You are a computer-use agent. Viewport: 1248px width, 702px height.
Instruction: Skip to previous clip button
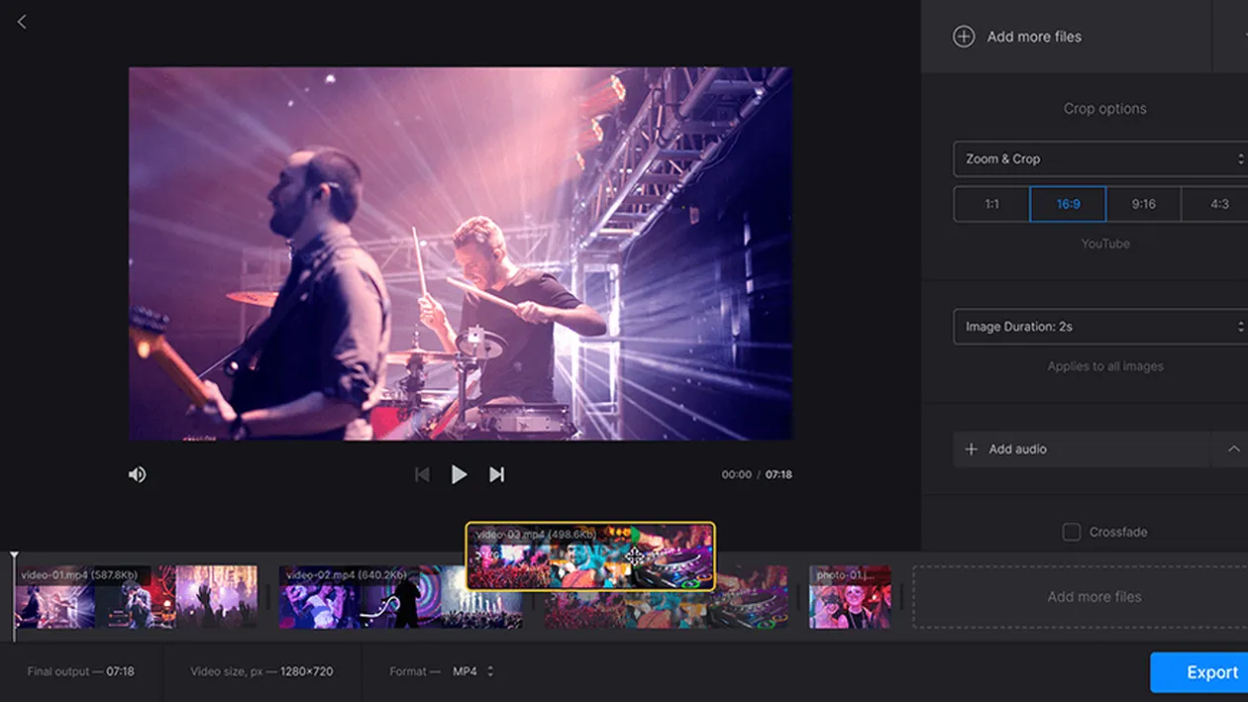point(422,475)
